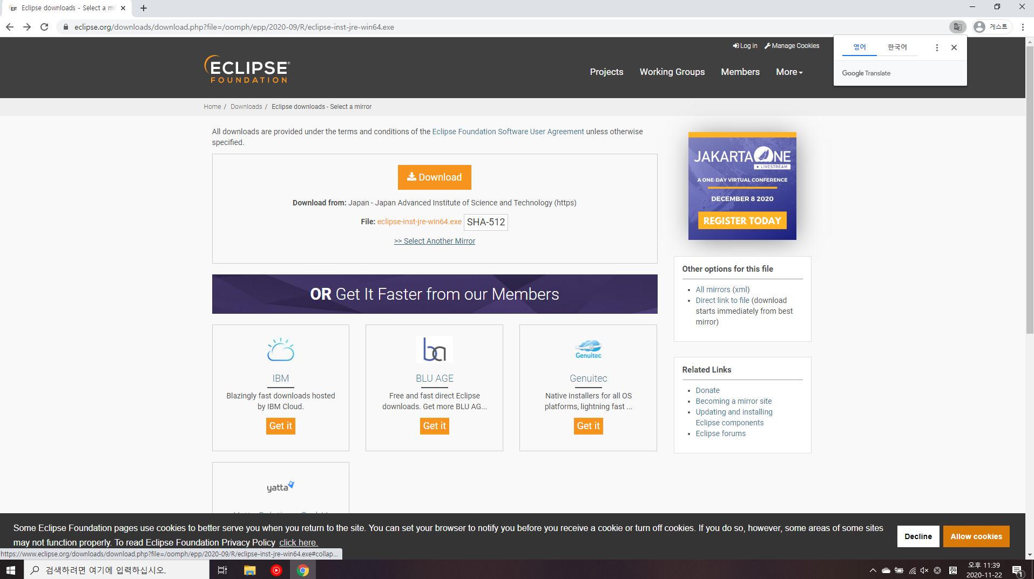Open the Donate link
Screen dimensions: 1034x579
pos(707,390)
